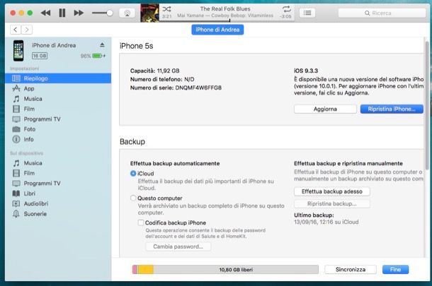
Task: Open App settings in sidebar
Action: coord(58,88)
